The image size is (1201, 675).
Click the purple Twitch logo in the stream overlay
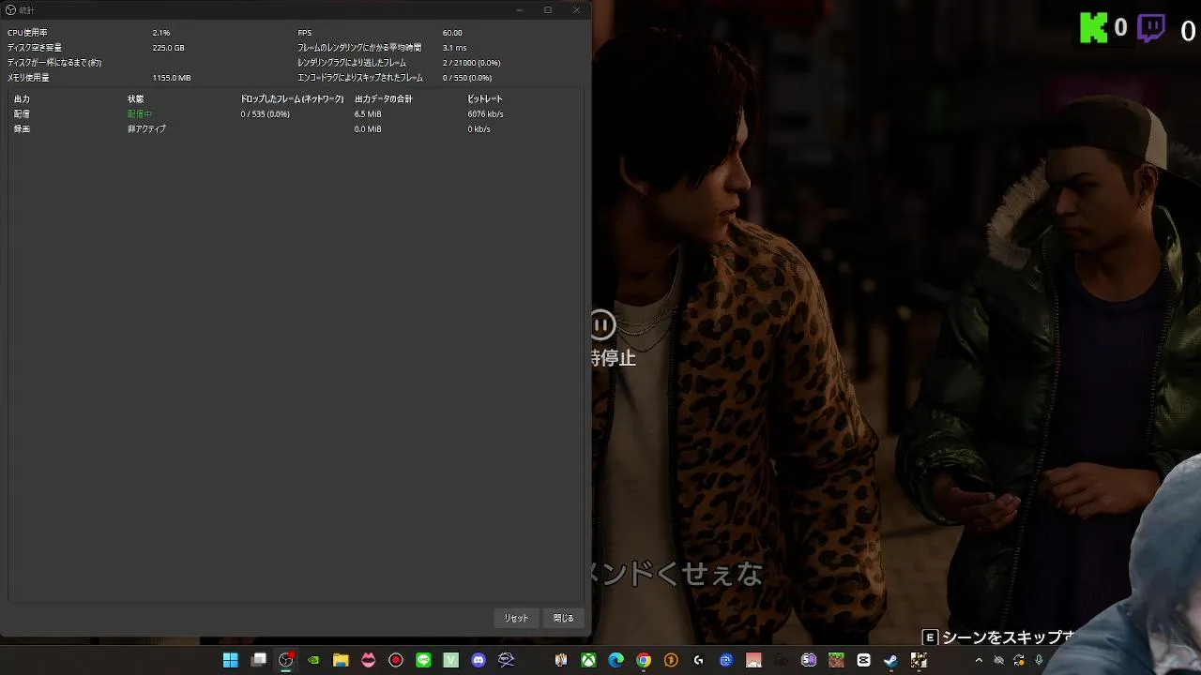(1151, 29)
